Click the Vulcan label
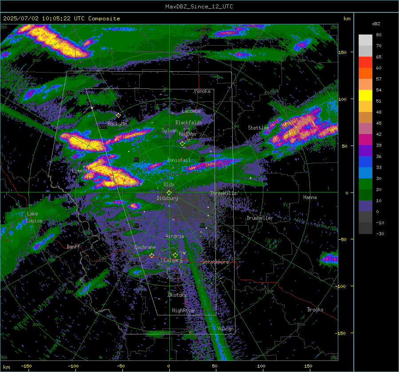Screen dimensions: 399x372 click(x=225, y=329)
